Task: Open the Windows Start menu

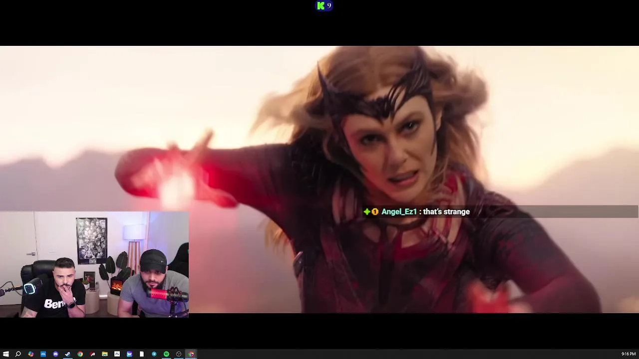Action: 6,354
